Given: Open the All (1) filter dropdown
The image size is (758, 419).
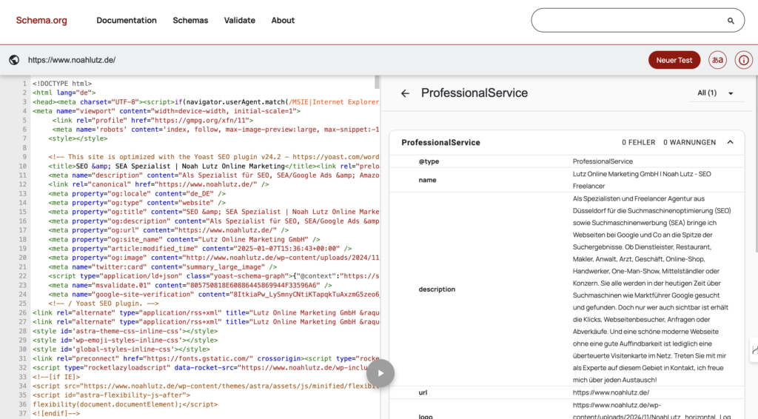Looking at the screenshot, I should 716,93.
